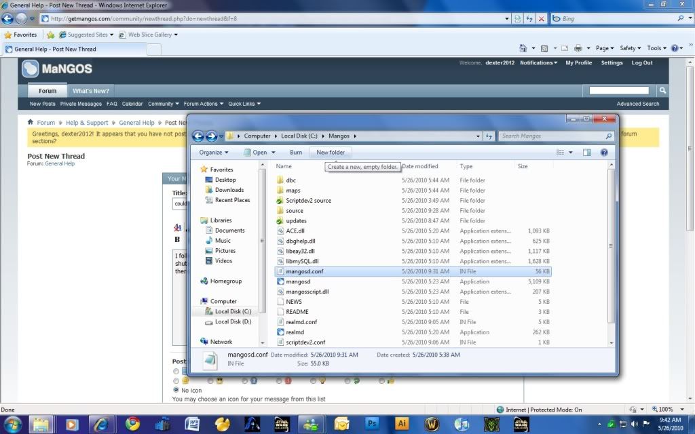Click the Windows Start orb
The width and height of the screenshot is (695, 434).
click(x=12, y=425)
